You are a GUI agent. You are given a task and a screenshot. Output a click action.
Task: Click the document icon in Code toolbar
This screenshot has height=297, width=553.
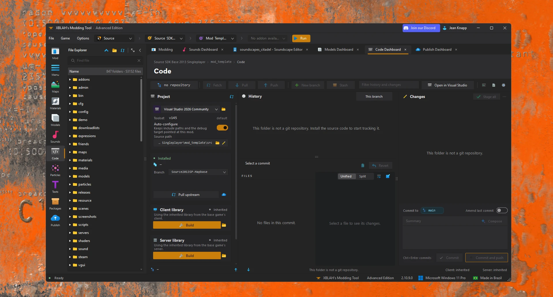coord(494,85)
